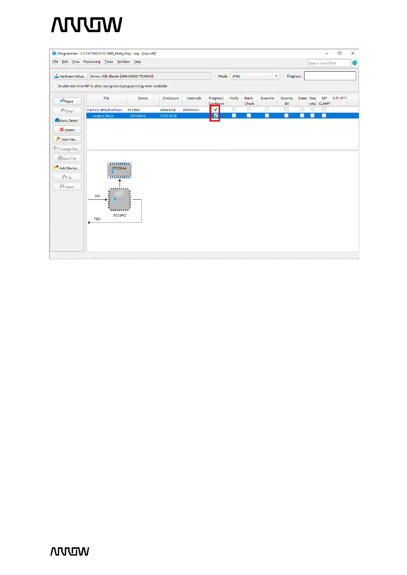
Task: Check ISP CLAMP for output_file.jic row
Action: (x=324, y=115)
